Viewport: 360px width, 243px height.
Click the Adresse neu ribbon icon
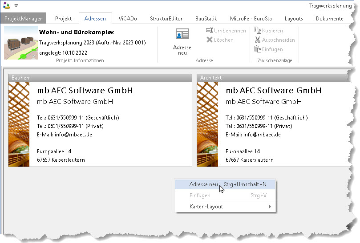pyautogui.click(x=182, y=34)
